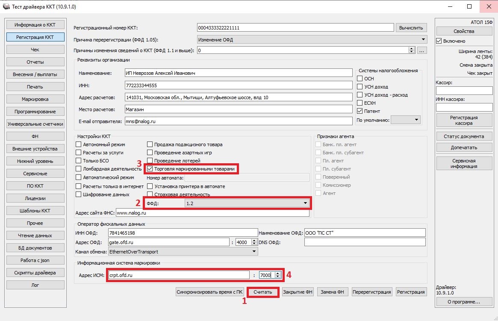This screenshot has height=321, width=498.
Task: Click the ellipsis button next to change reasons
Action: click(x=421, y=50)
